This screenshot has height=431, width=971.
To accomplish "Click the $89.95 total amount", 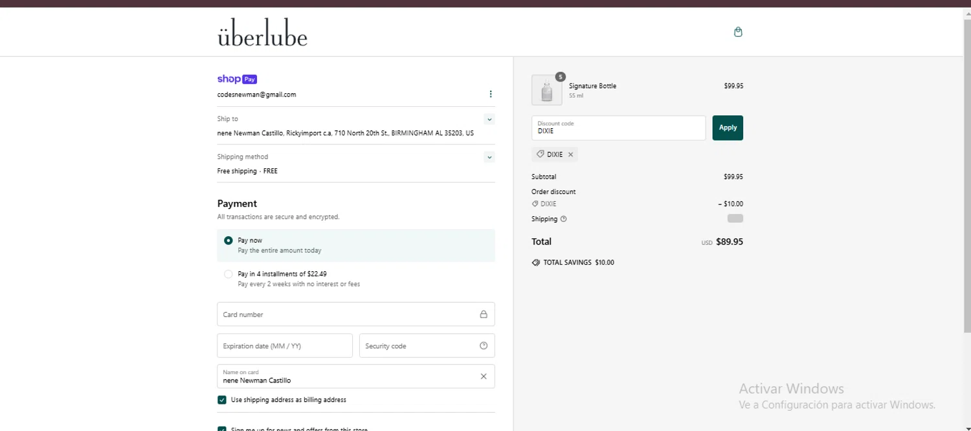I will (730, 242).
